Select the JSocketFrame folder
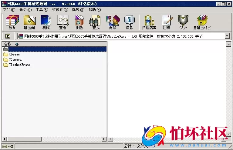The width and height of the screenshot is (233, 150). coord(19,65)
